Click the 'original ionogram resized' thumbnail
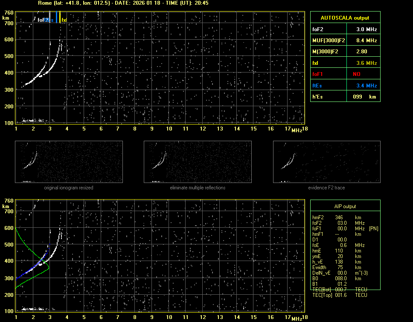 tap(69, 162)
